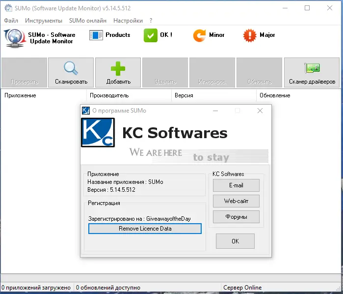343x294 pixels.
Task: Close the О программе SUMo dialog
Action: (x=260, y=111)
